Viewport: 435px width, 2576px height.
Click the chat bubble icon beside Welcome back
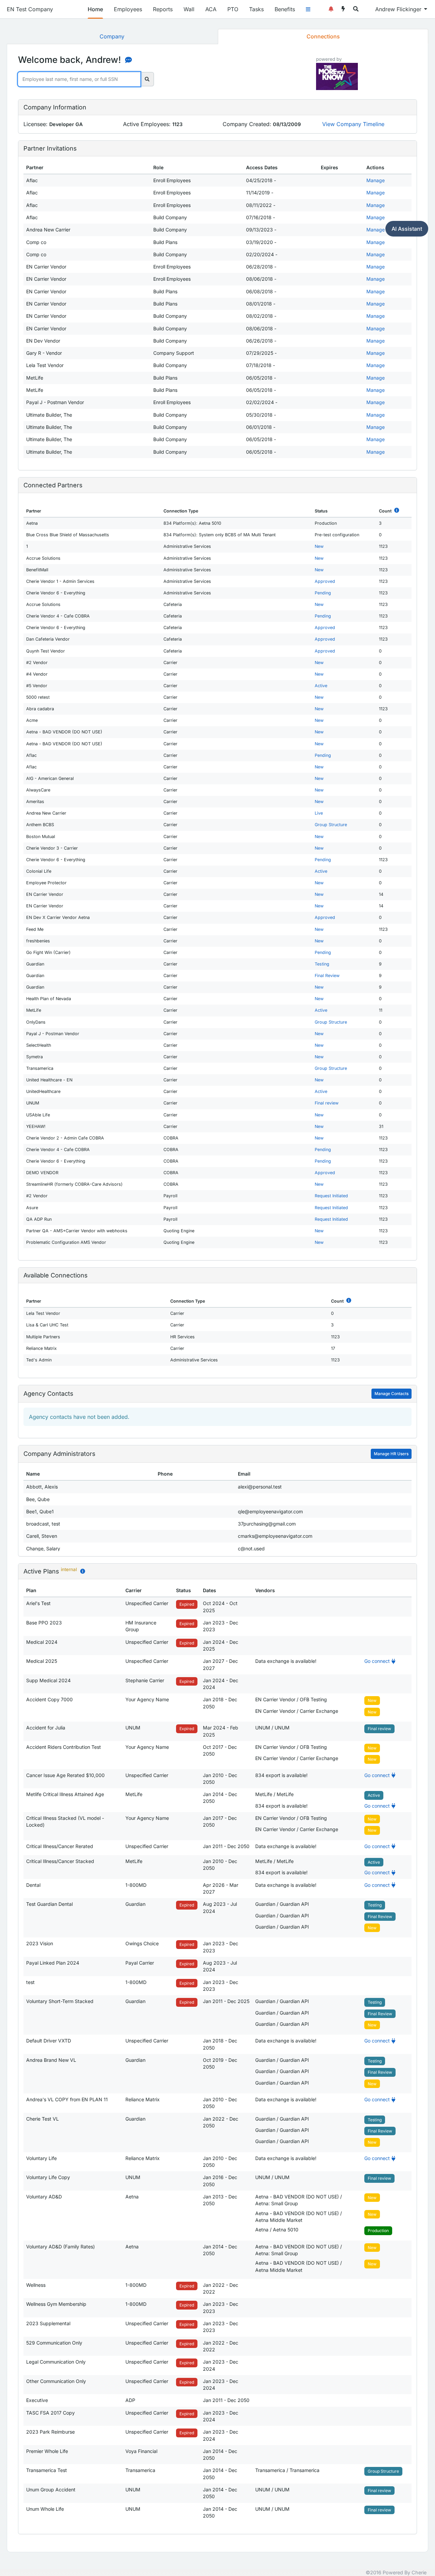(128, 60)
